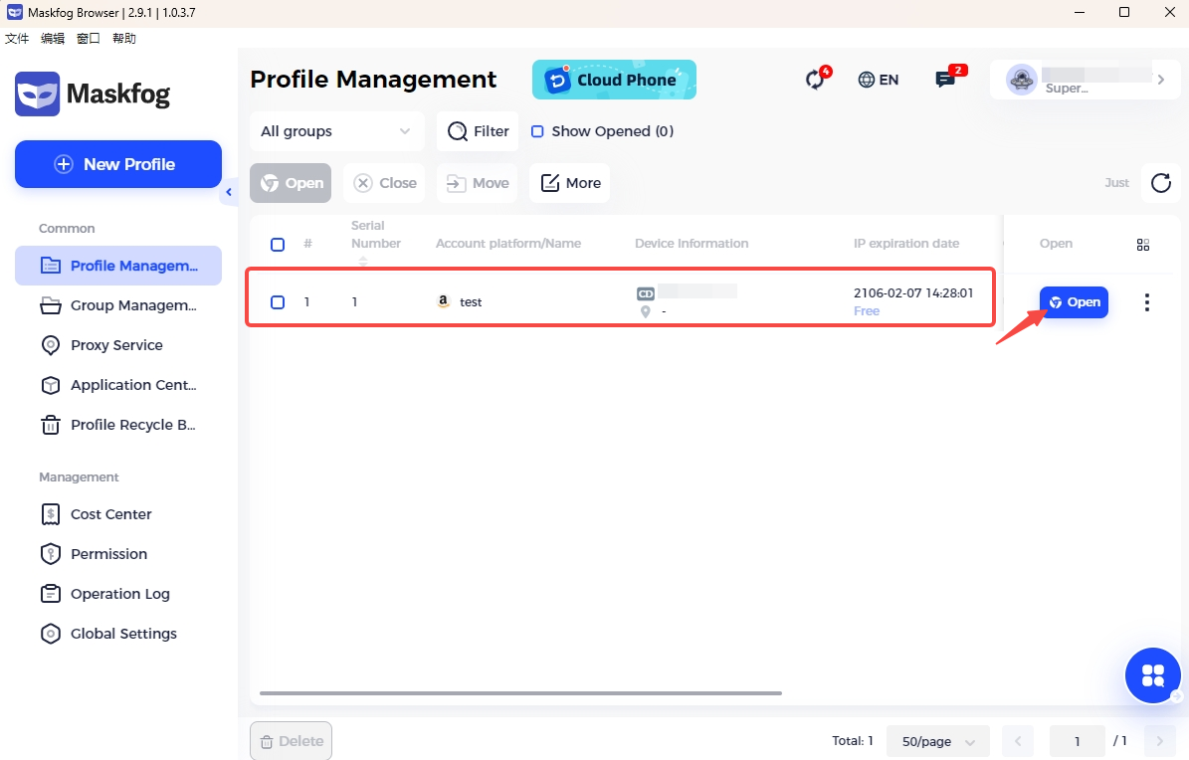Open Group Management in the sidebar

(118, 305)
